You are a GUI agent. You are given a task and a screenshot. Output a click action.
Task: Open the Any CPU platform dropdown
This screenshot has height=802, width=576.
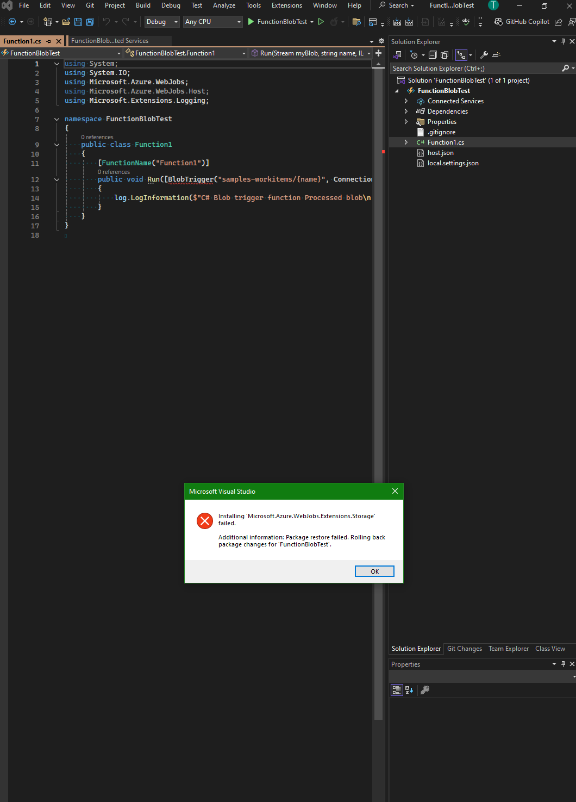pyautogui.click(x=212, y=22)
